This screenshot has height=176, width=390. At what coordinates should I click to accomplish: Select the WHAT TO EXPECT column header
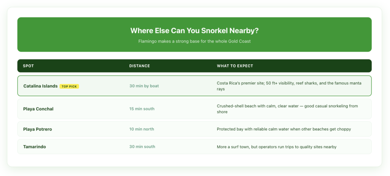click(x=235, y=66)
